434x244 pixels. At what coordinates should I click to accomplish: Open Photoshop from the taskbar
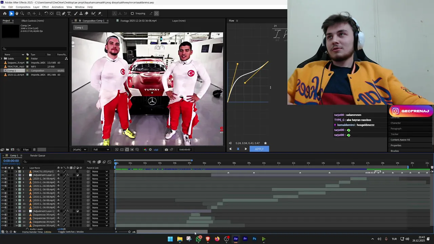point(254,239)
